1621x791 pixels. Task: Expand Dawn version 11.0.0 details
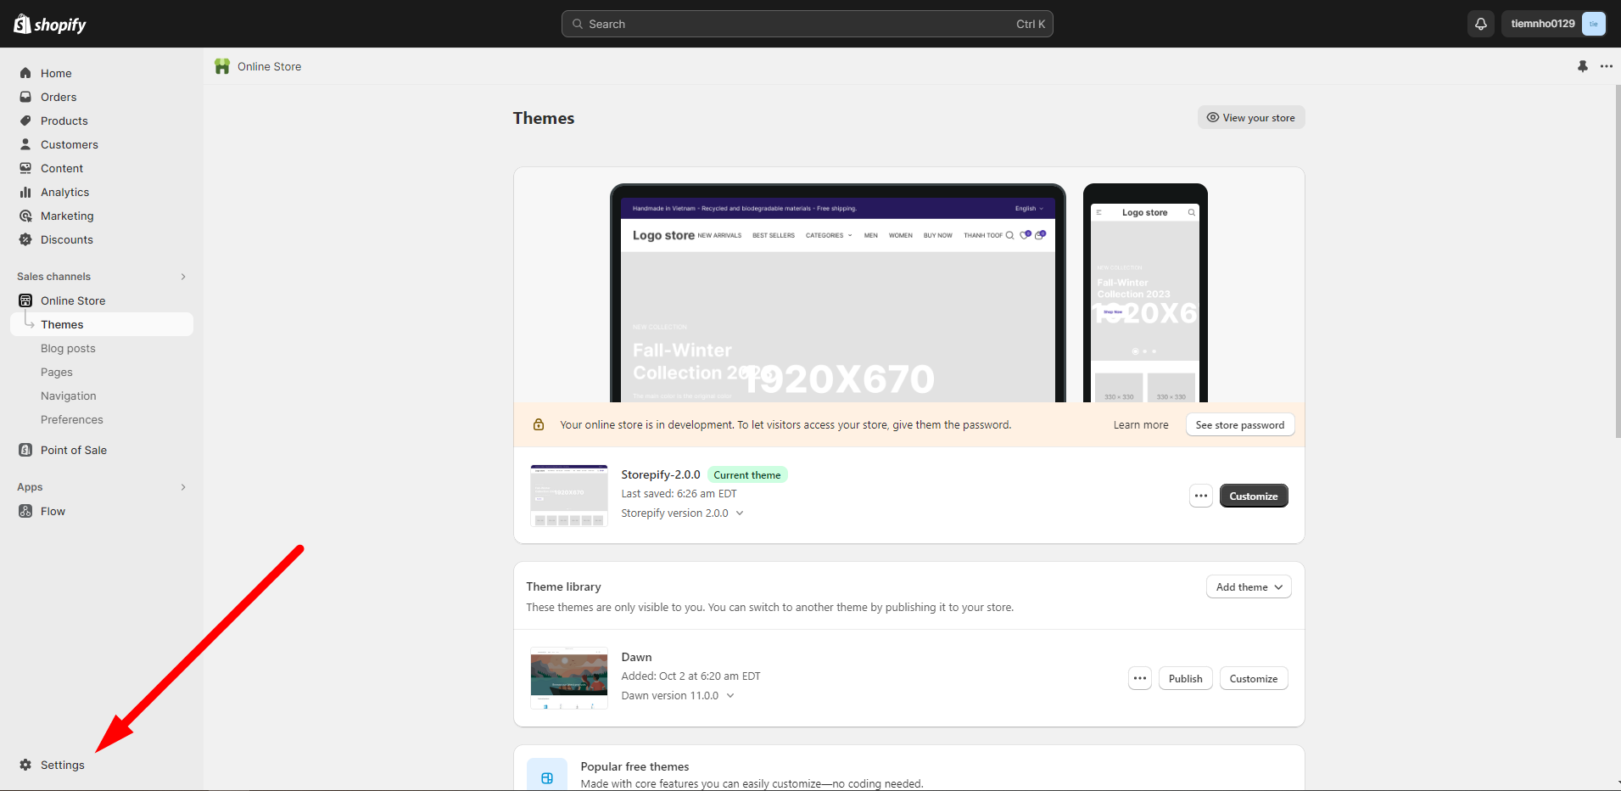730,695
